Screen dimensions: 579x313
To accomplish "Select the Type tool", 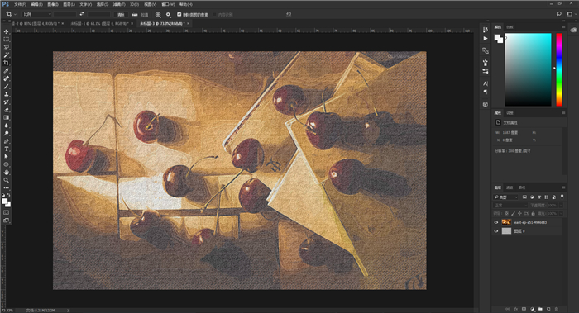I will pyautogui.click(x=7, y=149).
